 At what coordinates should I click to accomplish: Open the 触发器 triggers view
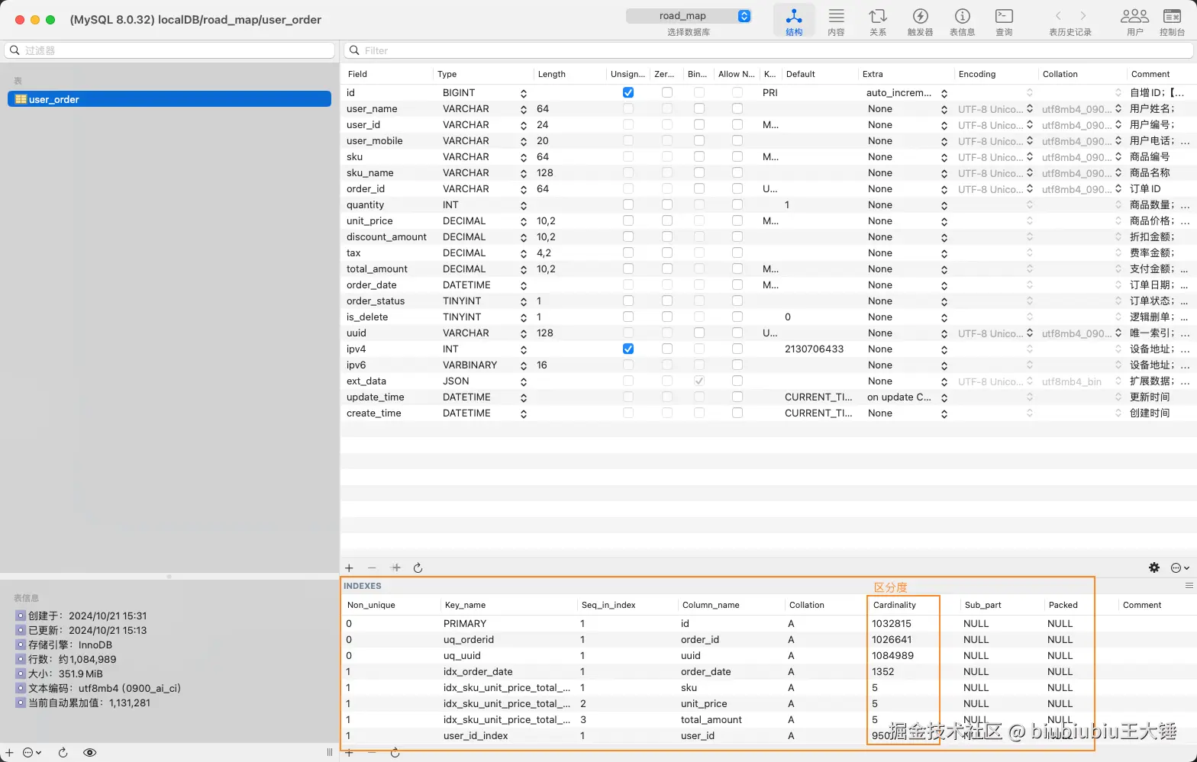tap(920, 21)
